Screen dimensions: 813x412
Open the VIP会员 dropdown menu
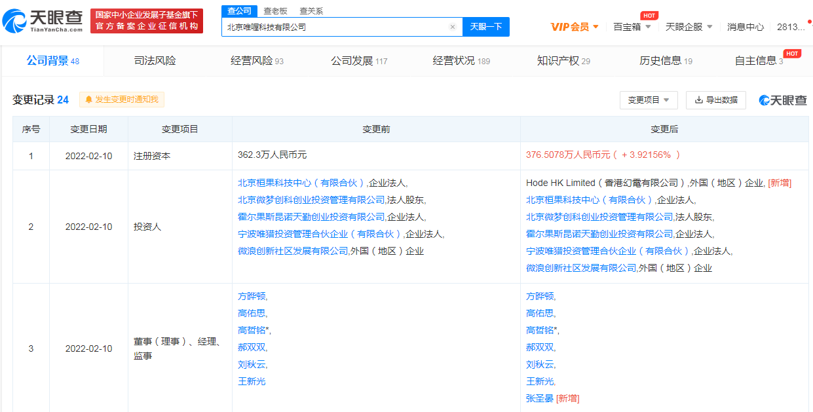(x=573, y=26)
